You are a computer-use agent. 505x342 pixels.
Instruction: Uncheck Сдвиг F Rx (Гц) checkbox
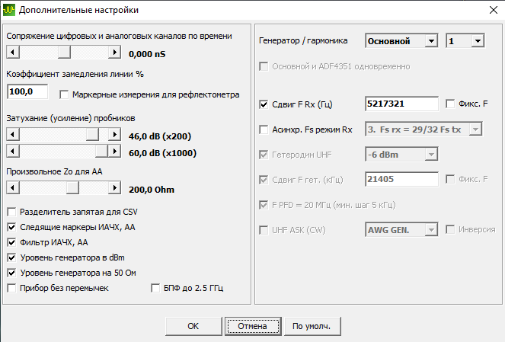tap(264, 104)
